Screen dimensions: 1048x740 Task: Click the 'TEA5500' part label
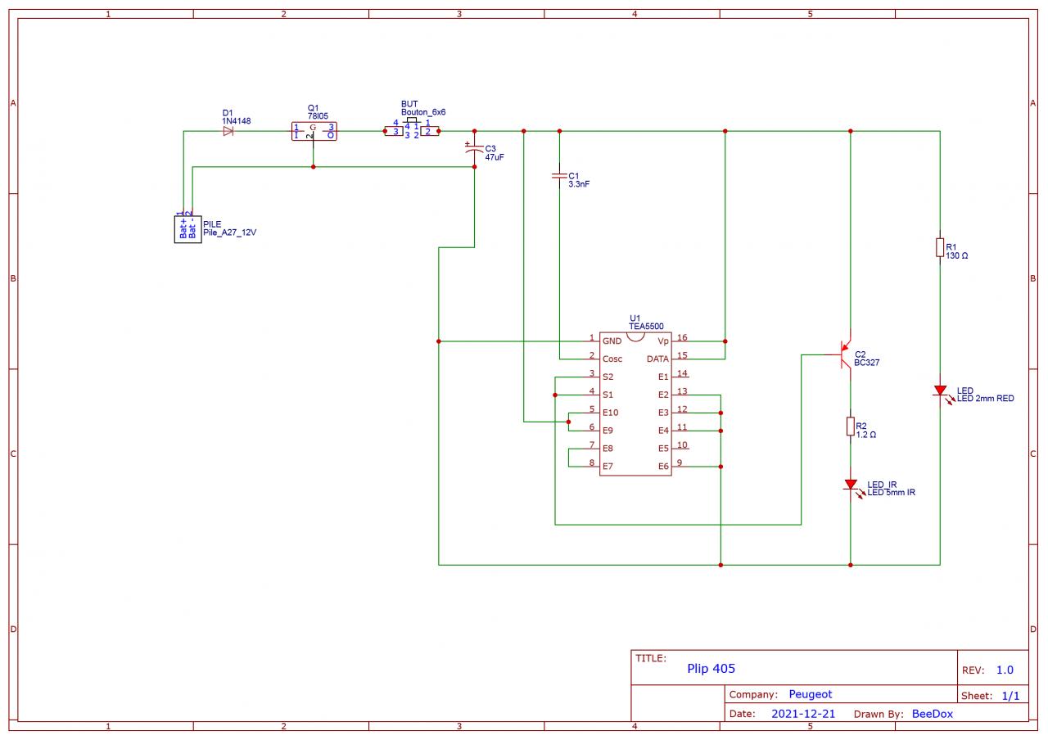(646, 326)
